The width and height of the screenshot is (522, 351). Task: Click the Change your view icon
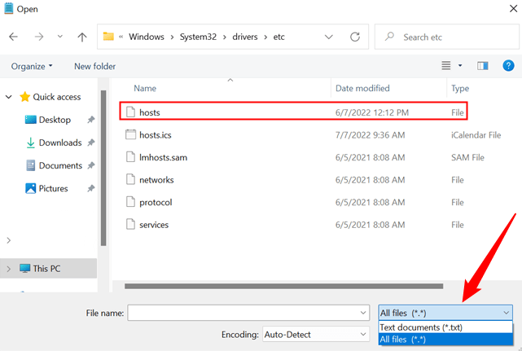(x=445, y=66)
